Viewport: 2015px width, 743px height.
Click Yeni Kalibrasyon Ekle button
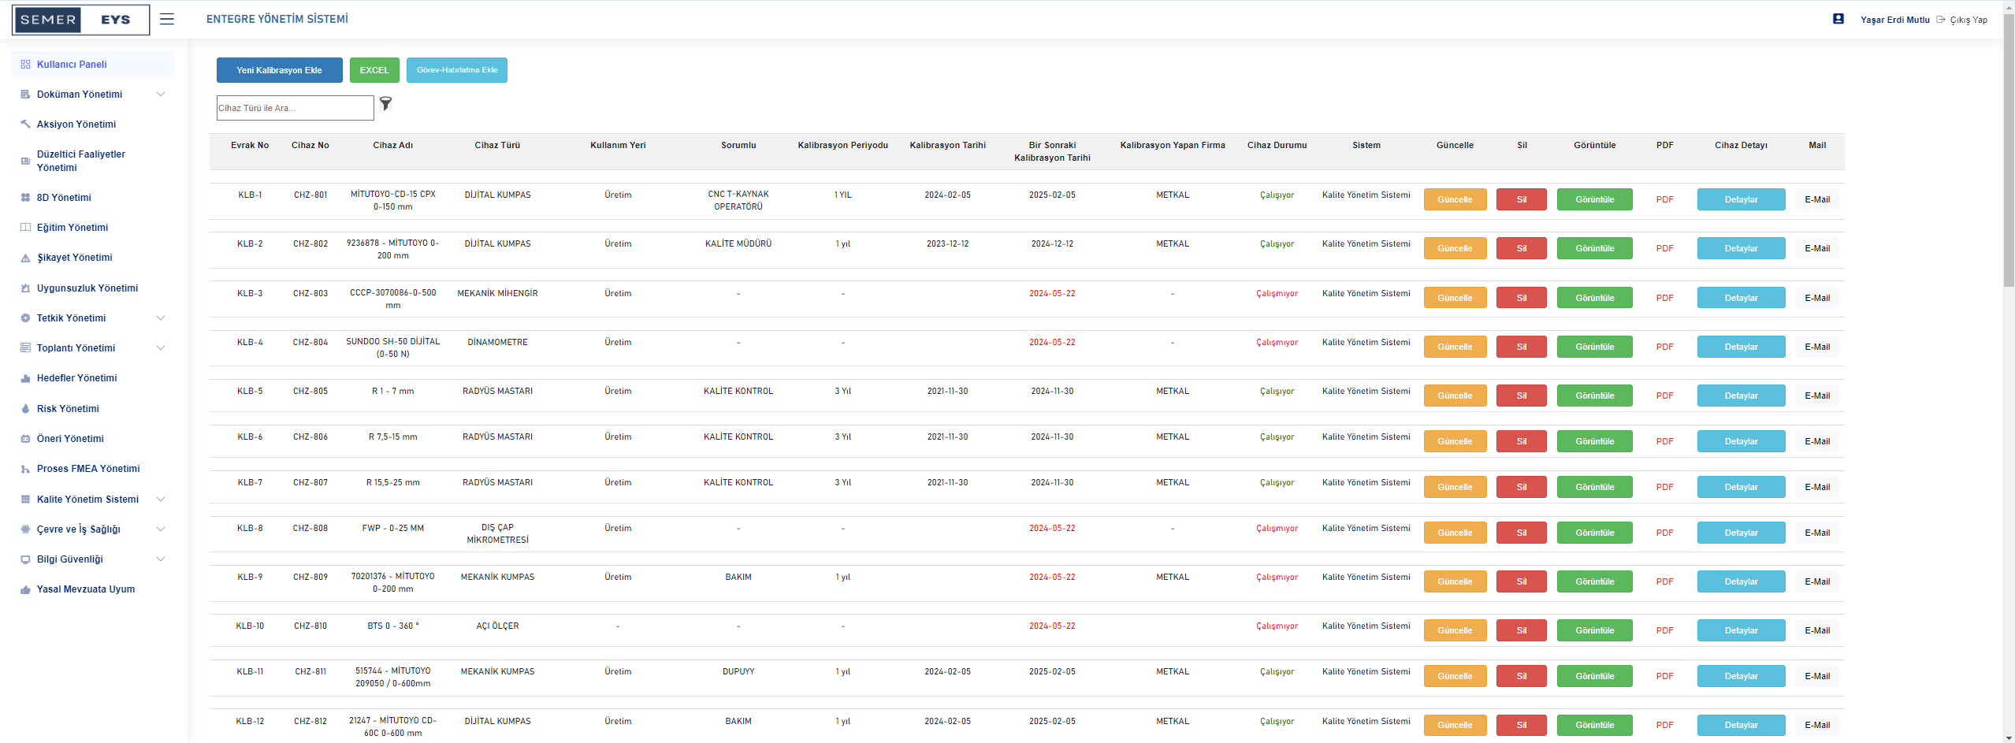click(x=279, y=70)
